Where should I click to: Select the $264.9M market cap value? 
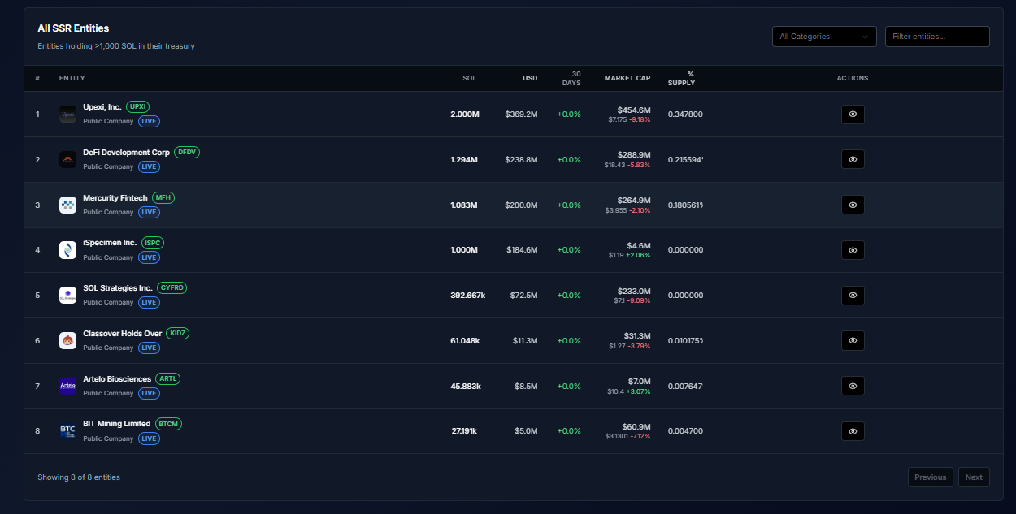tap(634, 200)
